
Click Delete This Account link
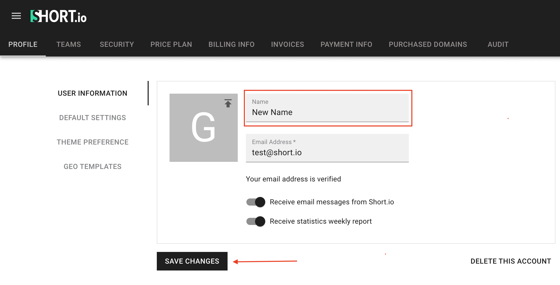511,261
